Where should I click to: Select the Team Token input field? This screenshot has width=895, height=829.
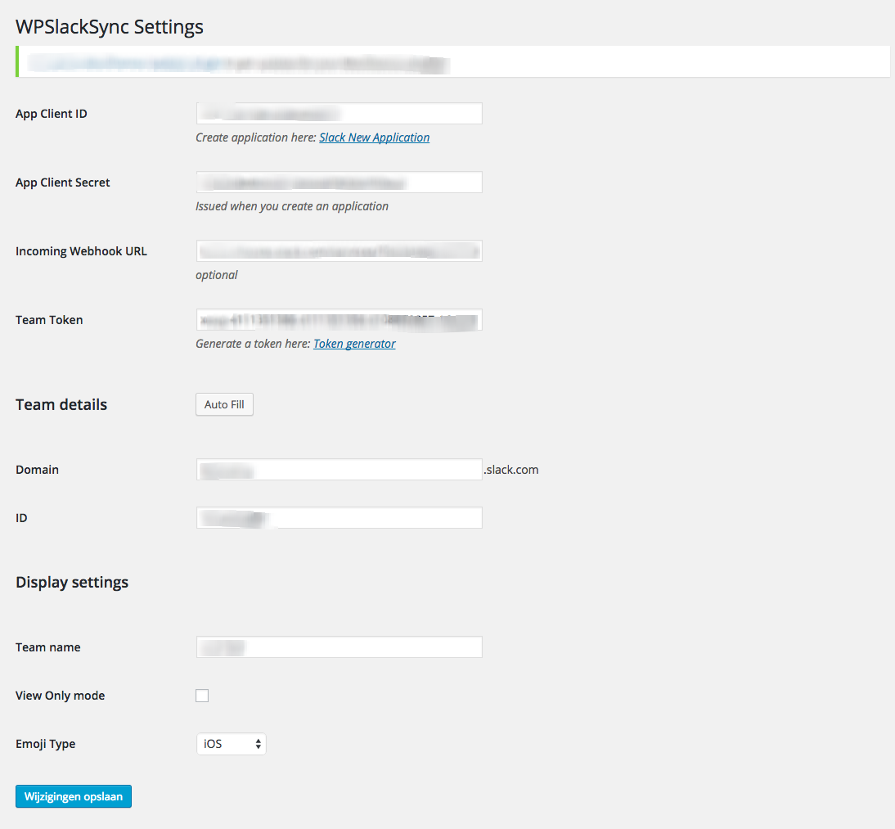pyautogui.click(x=339, y=320)
